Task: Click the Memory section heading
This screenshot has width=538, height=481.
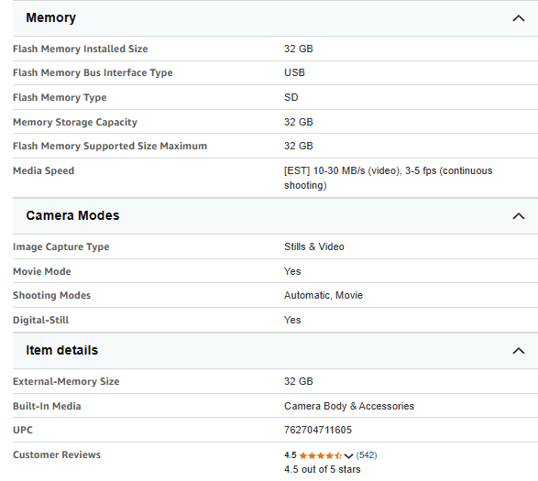Action: tap(50, 17)
